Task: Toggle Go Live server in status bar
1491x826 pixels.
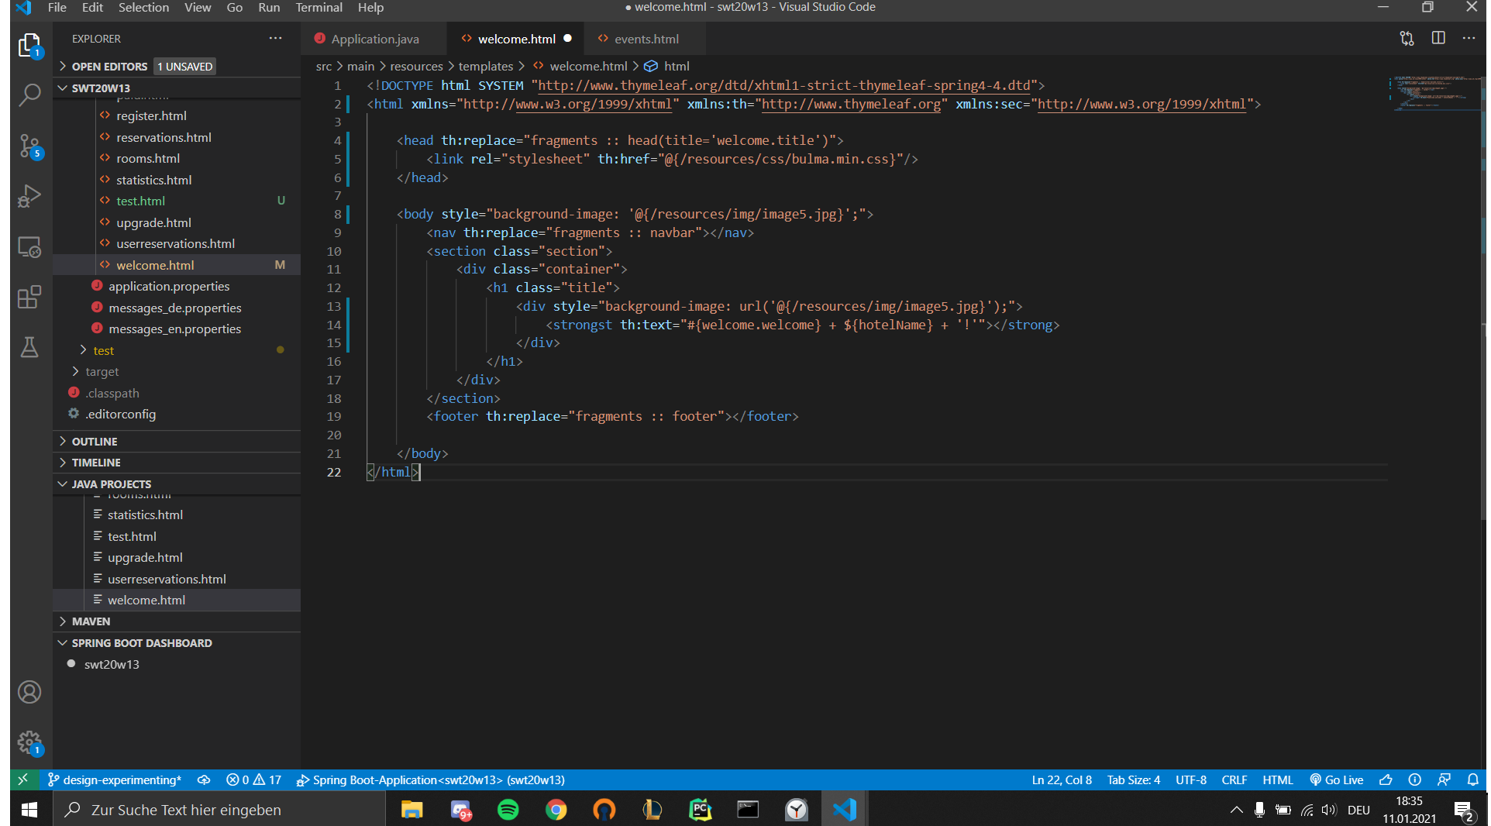Action: 1337,780
